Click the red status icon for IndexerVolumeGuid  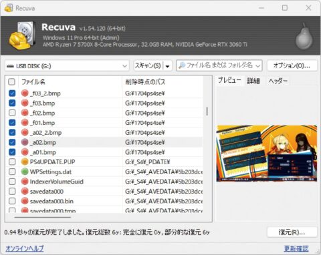(25, 182)
